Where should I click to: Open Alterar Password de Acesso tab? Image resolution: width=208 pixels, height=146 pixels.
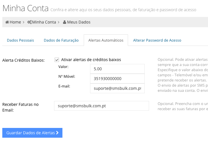(x=157, y=40)
